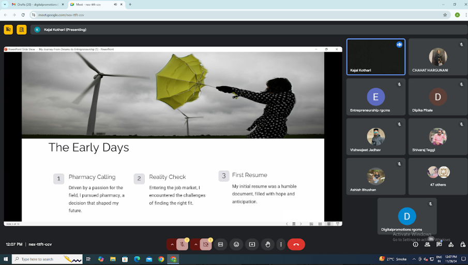468x265 pixels.
Task: Toggle the camera on/off button
Action: tap(206, 244)
